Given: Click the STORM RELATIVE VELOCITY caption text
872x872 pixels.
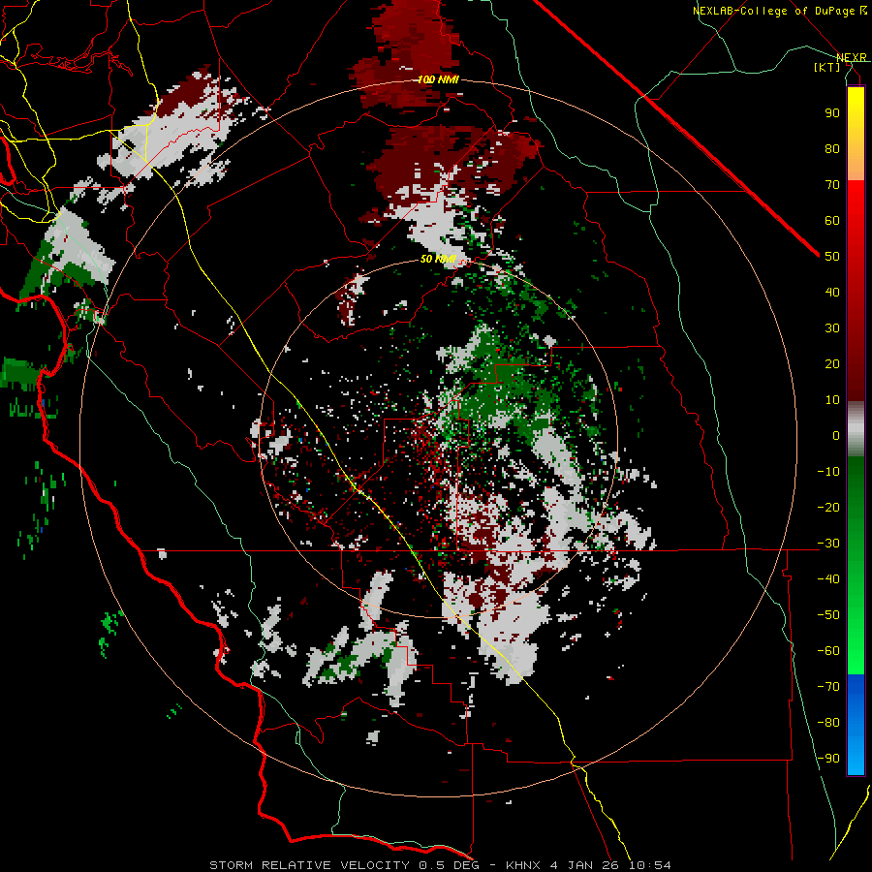Looking at the screenshot, I should [309, 865].
